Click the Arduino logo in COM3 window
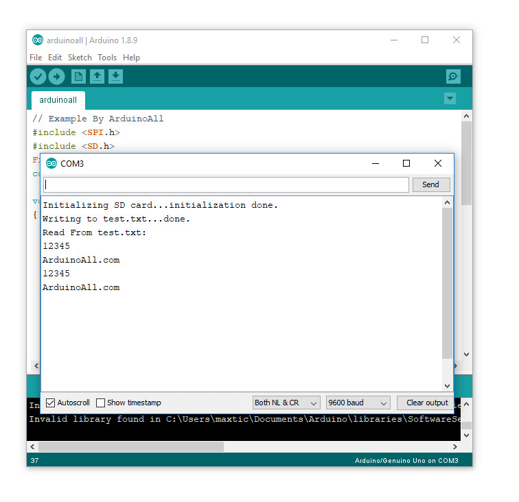 [51, 163]
